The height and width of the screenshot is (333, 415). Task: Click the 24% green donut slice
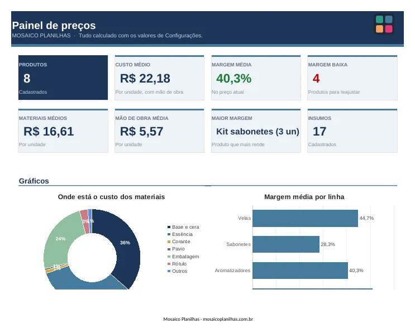[61, 239]
